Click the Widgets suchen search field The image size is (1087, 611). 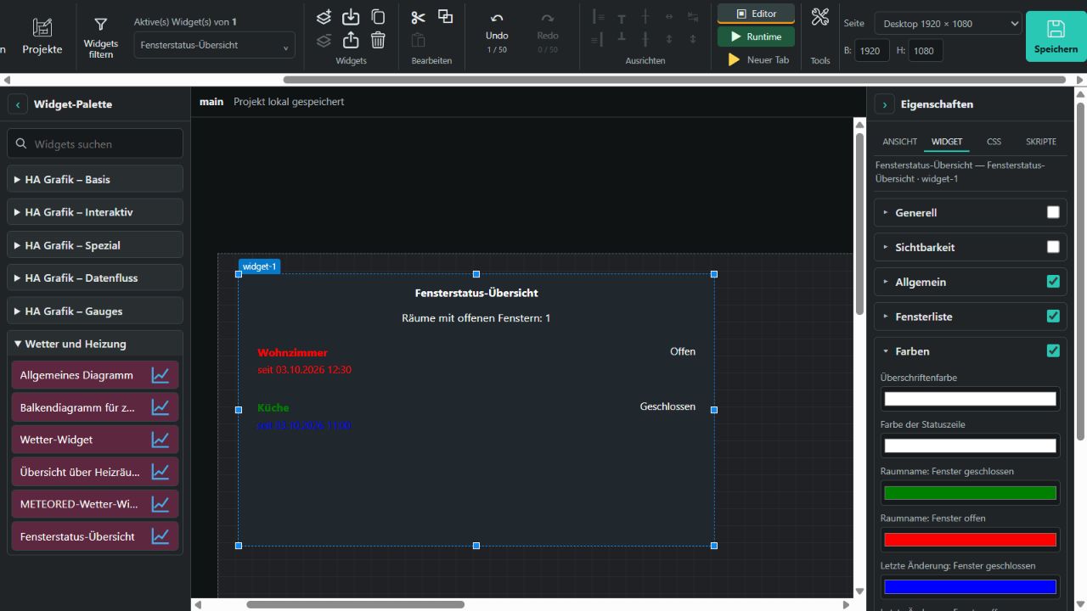tap(95, 143)
